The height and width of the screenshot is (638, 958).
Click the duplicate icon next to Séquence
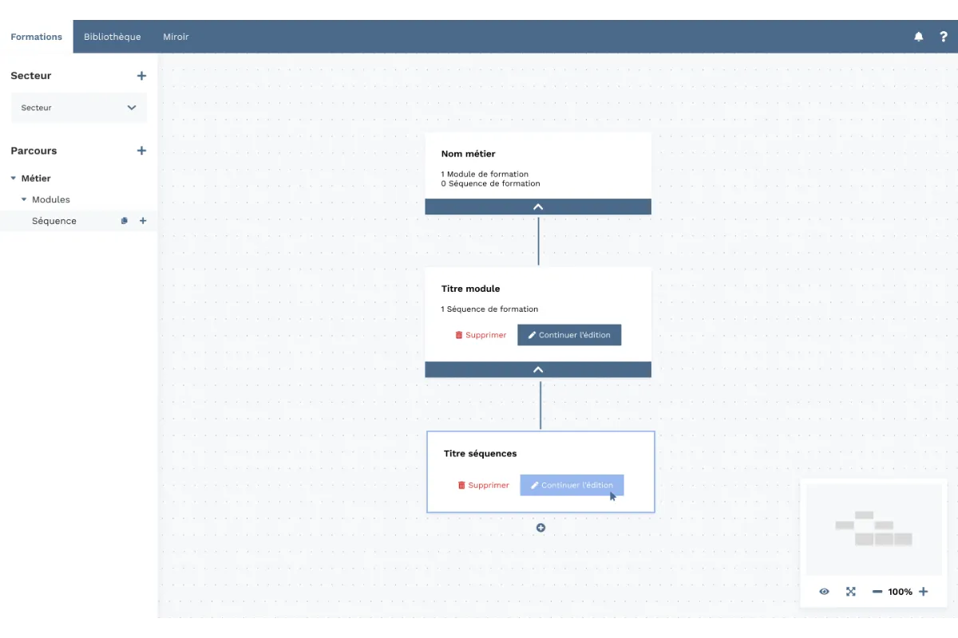(x=124, y=220)
